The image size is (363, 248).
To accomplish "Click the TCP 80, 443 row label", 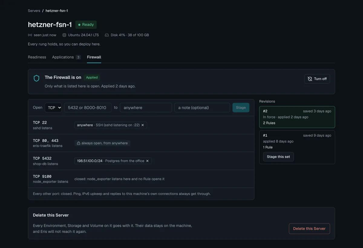I will tap(46, 140).
